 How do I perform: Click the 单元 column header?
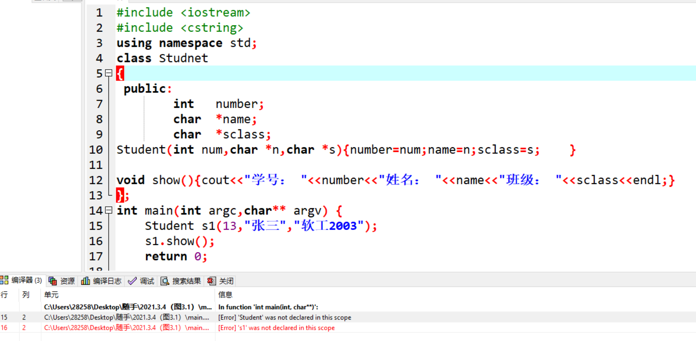[51, 295]
